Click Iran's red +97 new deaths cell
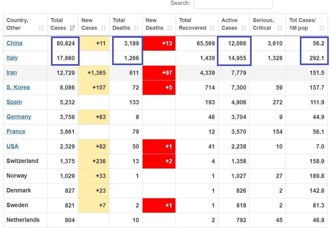The width and height of the screenshot is (330, 228). [159, 73]
